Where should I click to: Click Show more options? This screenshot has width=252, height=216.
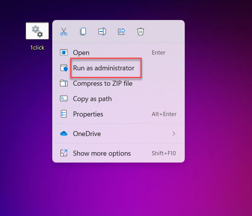pyautogui.click(x=102, y=153)
